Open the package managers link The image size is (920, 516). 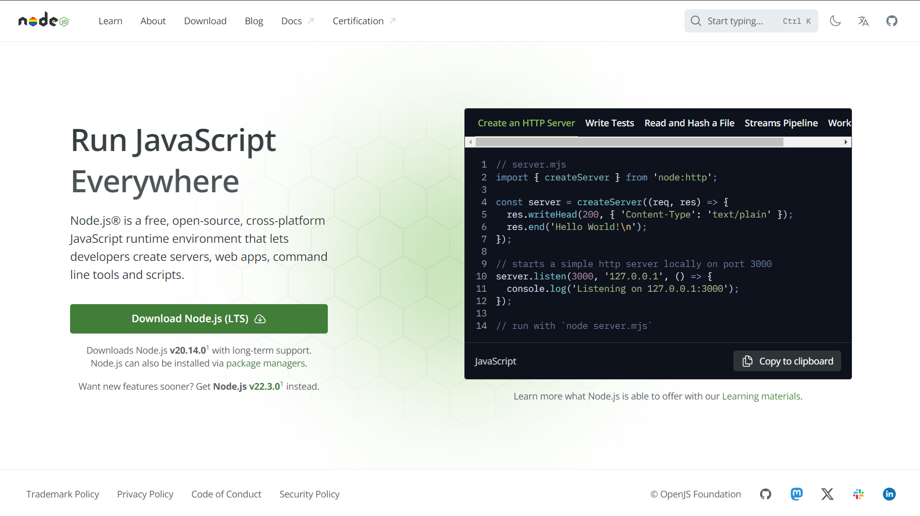pos(265,363)
